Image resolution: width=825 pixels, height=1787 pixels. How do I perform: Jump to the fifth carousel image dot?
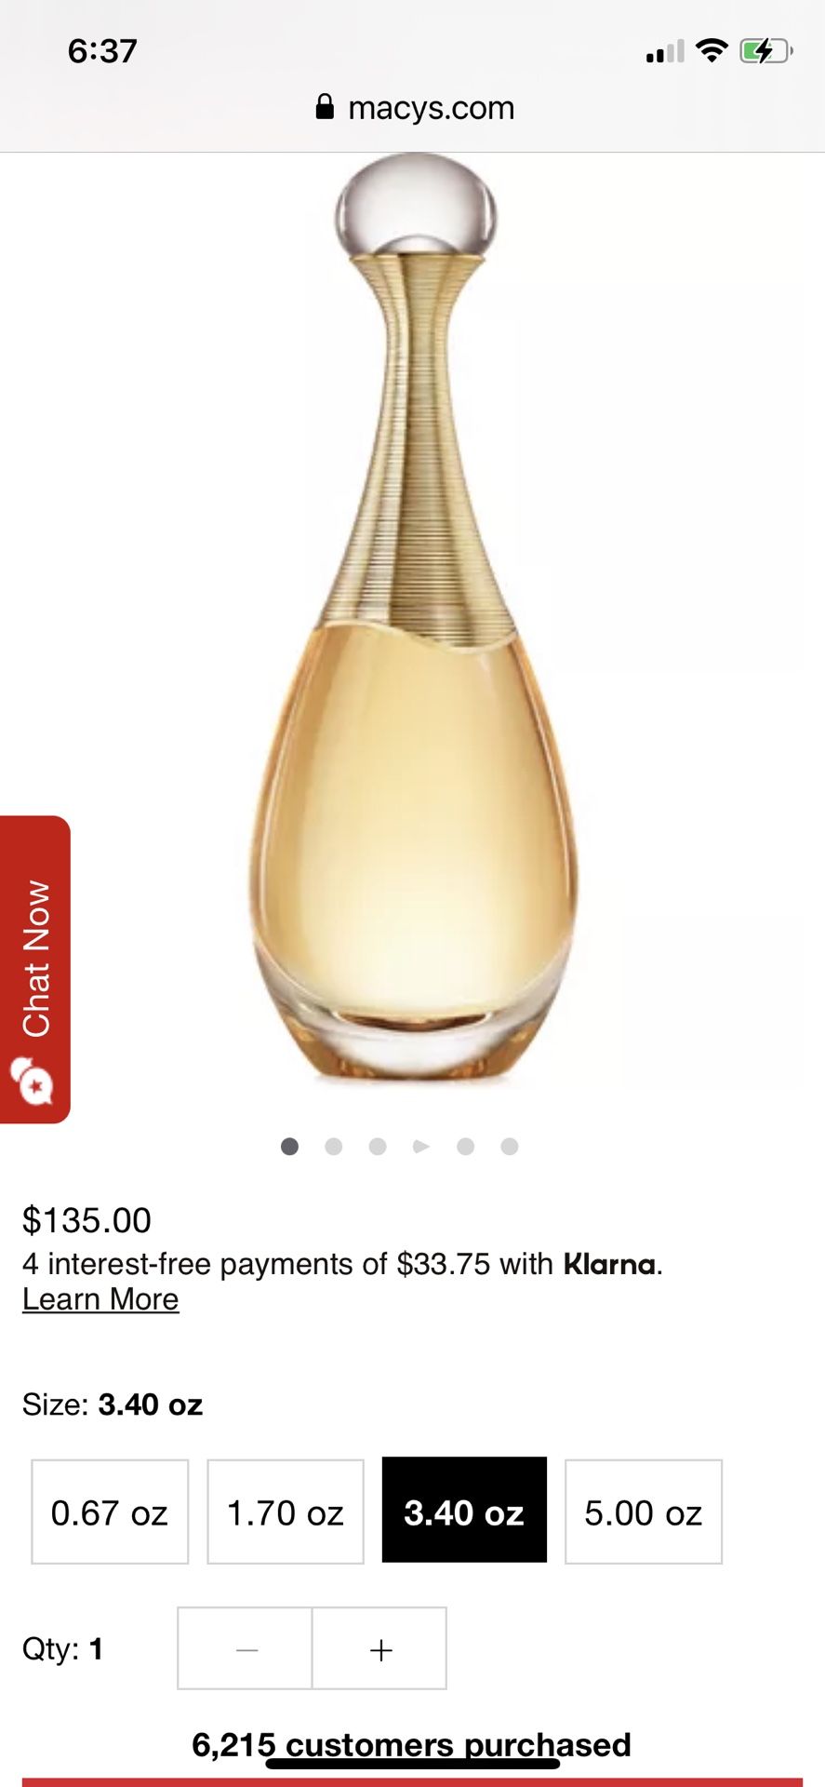pos(466,1147)
